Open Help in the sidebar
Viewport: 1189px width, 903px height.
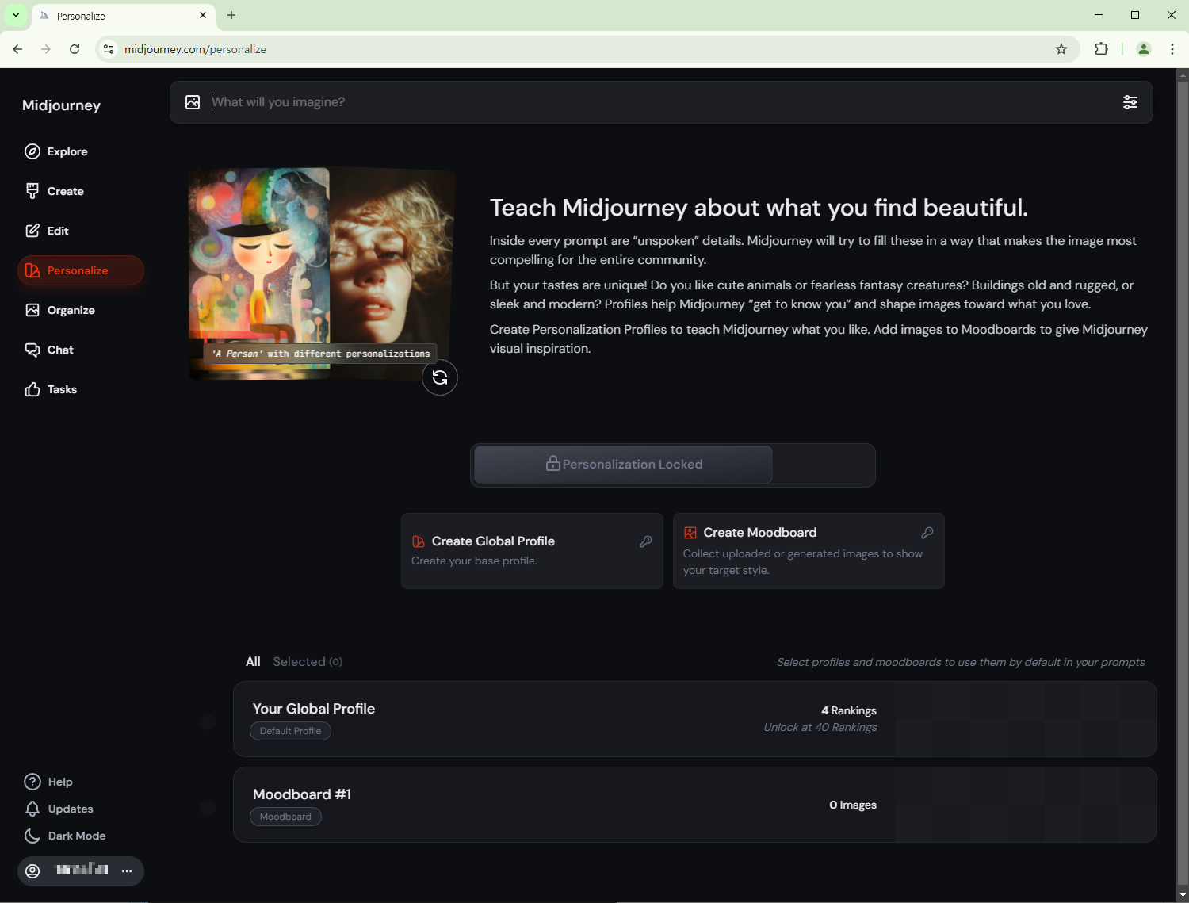coord(48,782)
